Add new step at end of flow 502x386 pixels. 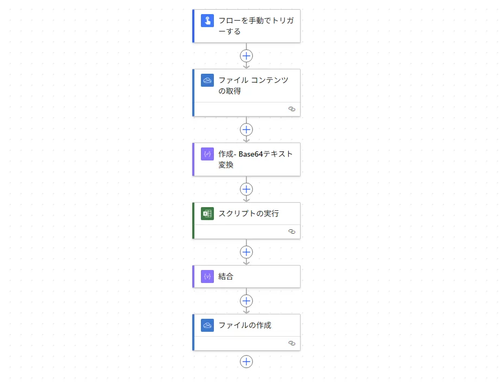[246, 362]
